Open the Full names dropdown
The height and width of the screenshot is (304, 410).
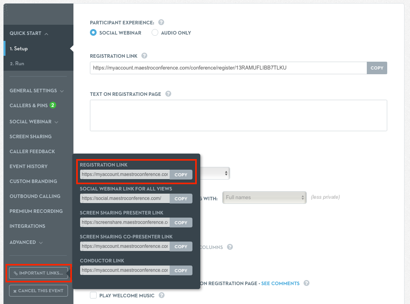(x=264, y=198)
